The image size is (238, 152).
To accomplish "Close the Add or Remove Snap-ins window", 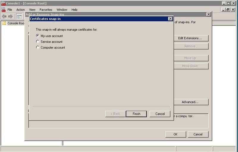I will [x=208, y=14].
